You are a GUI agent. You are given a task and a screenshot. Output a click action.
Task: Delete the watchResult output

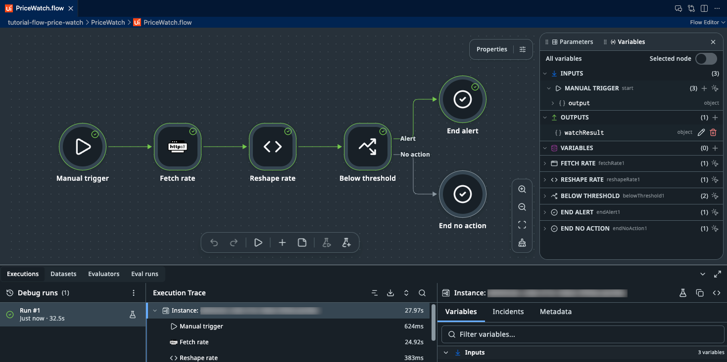coord(713,132)
